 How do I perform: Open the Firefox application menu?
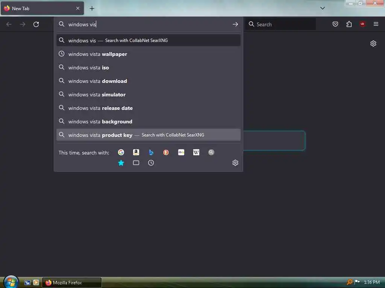pyautogui.click(x=376, y=24)
